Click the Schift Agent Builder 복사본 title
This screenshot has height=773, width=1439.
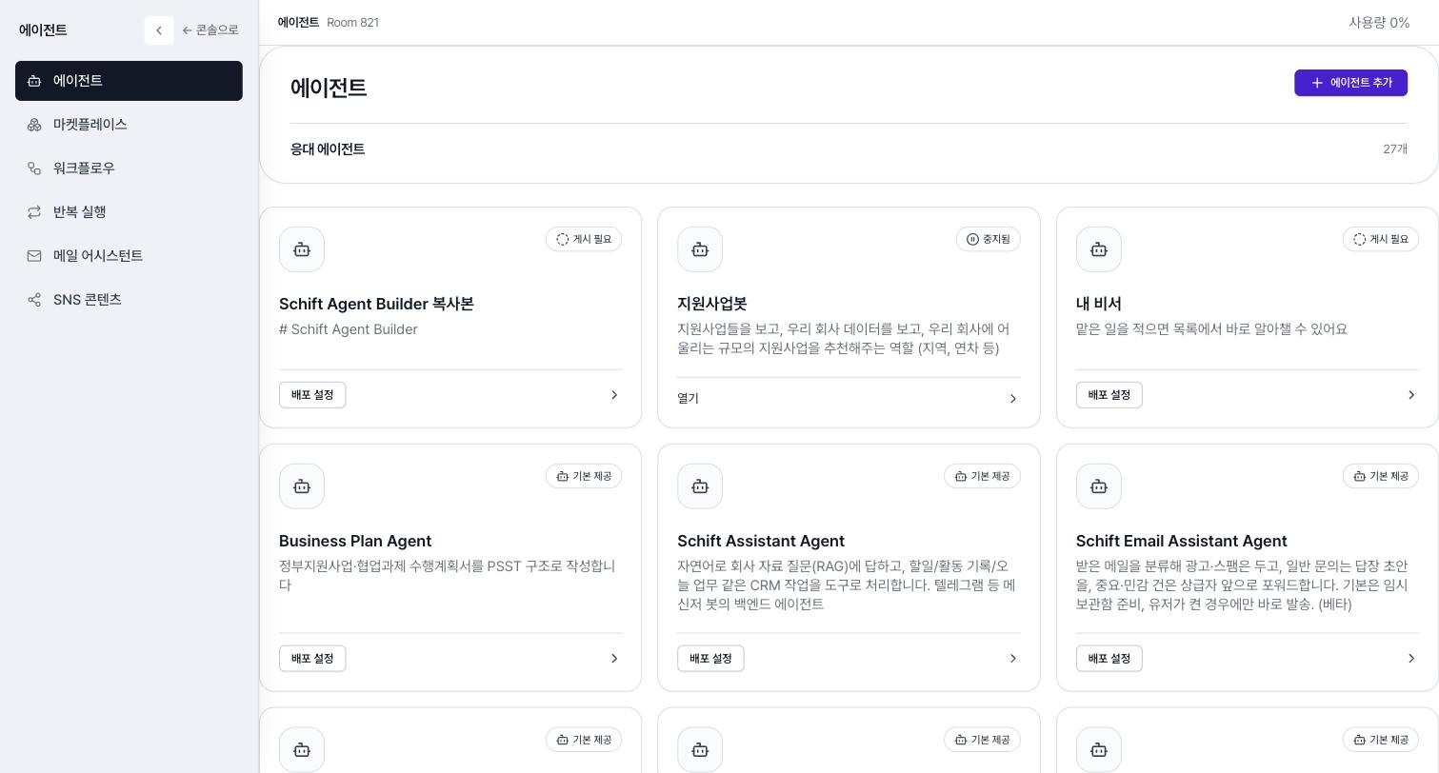(376, 304)
